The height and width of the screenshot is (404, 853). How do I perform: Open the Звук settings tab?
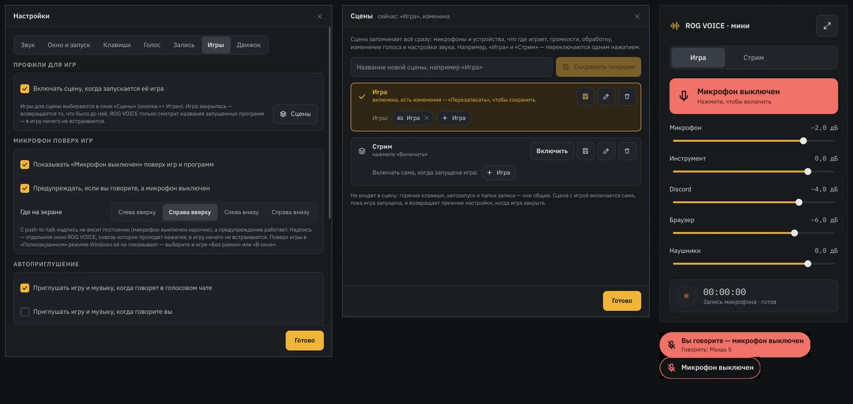[x=28, y=45]
